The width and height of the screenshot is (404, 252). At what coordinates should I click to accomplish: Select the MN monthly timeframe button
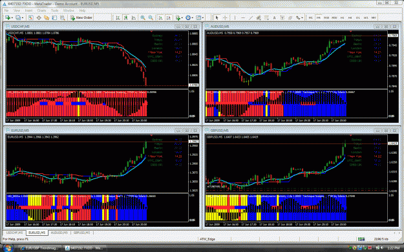coord(374,17)
